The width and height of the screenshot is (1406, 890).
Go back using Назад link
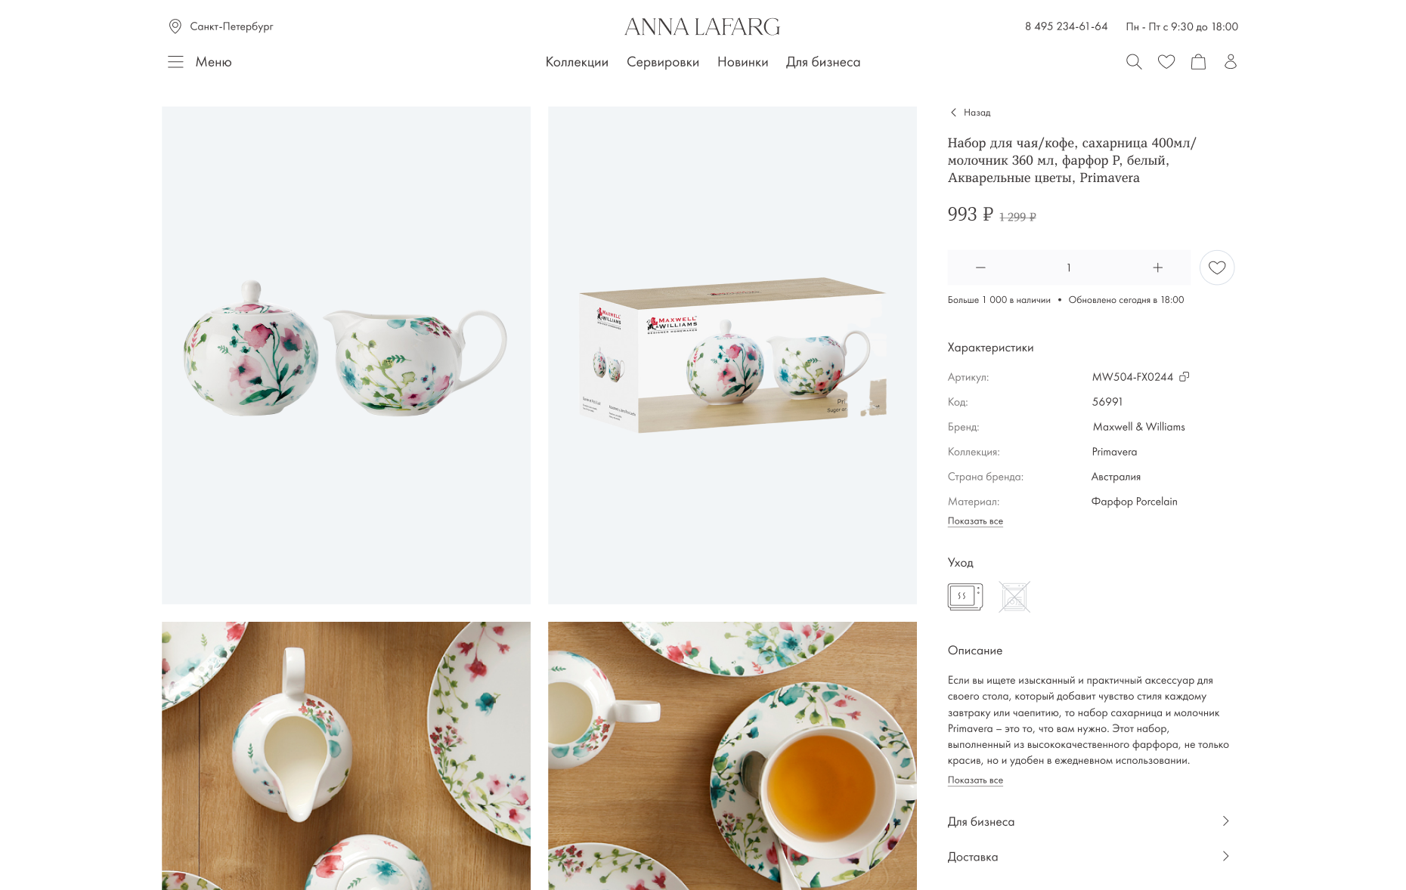tap(971, 113)
